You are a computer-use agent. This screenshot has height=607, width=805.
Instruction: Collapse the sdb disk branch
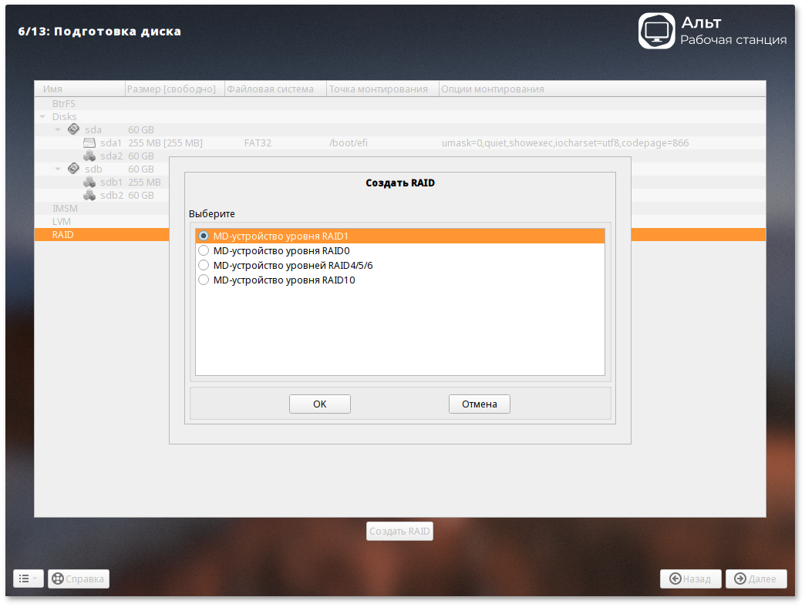tap(58, 169)
